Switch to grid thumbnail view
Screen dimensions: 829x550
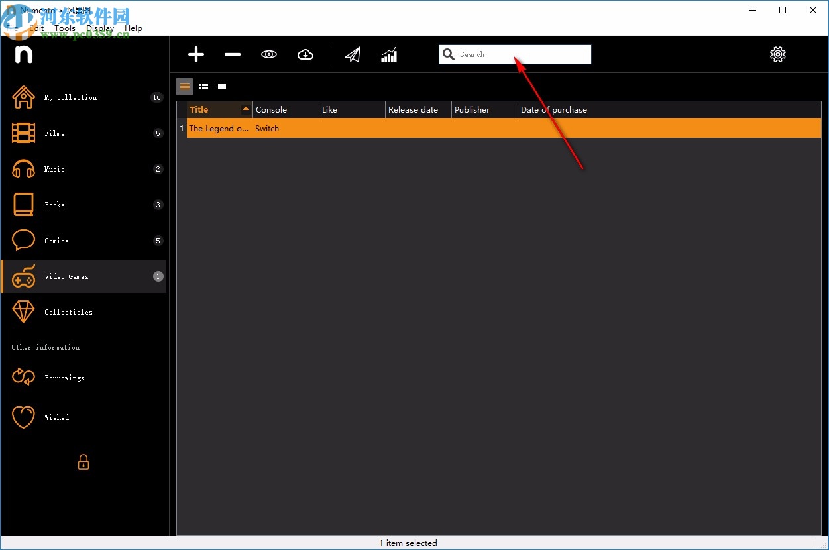[203, 86]
